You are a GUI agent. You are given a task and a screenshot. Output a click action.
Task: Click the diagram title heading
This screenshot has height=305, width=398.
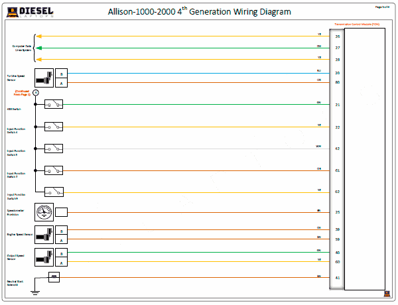[199, 11]
